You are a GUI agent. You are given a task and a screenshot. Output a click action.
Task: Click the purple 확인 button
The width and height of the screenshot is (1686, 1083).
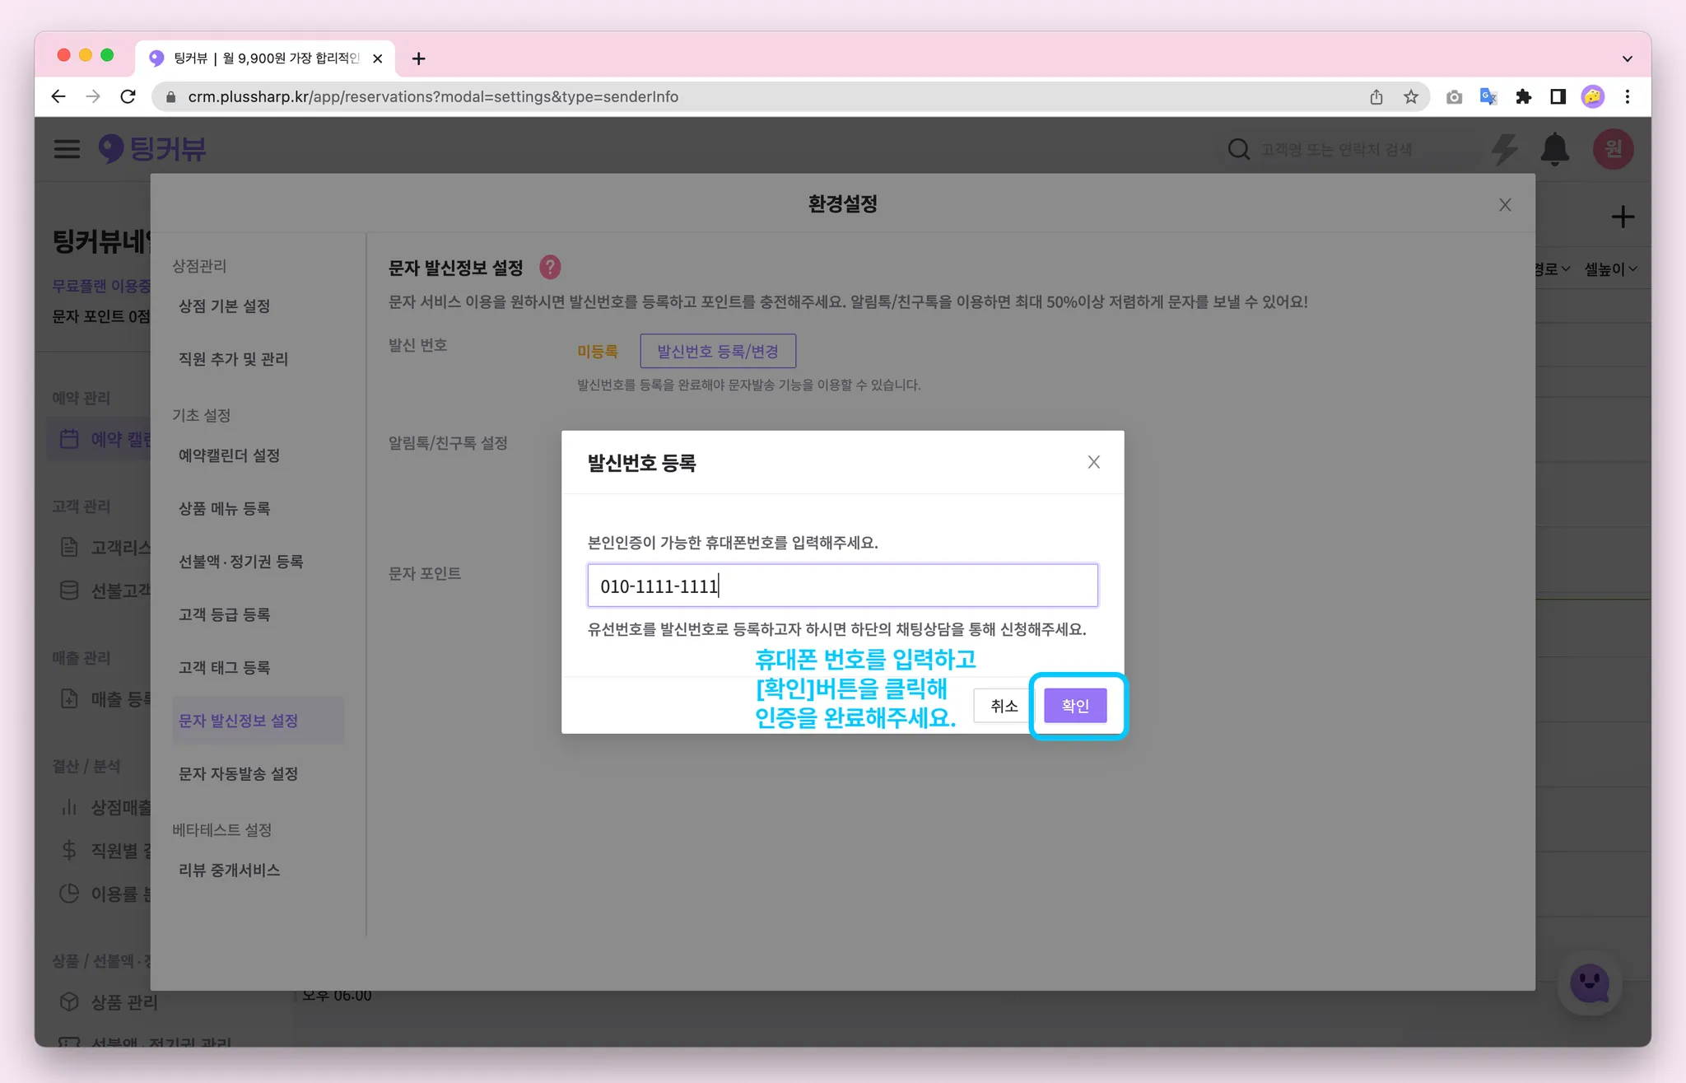tap(1074, 706)
